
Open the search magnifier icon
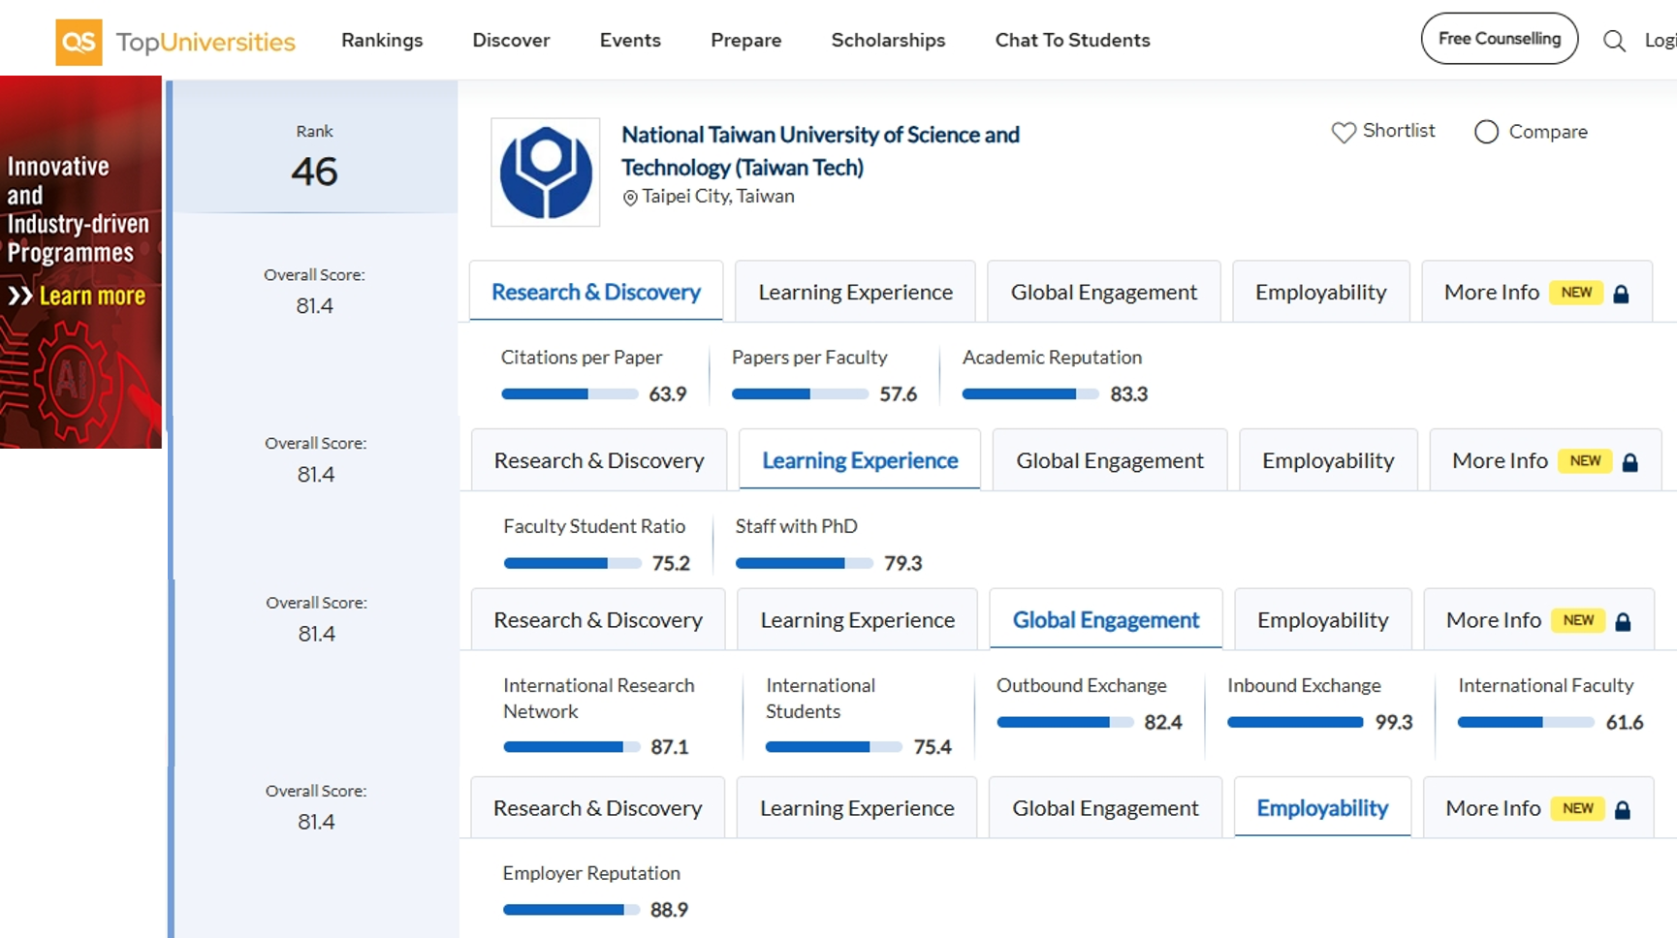(1614, 41)
